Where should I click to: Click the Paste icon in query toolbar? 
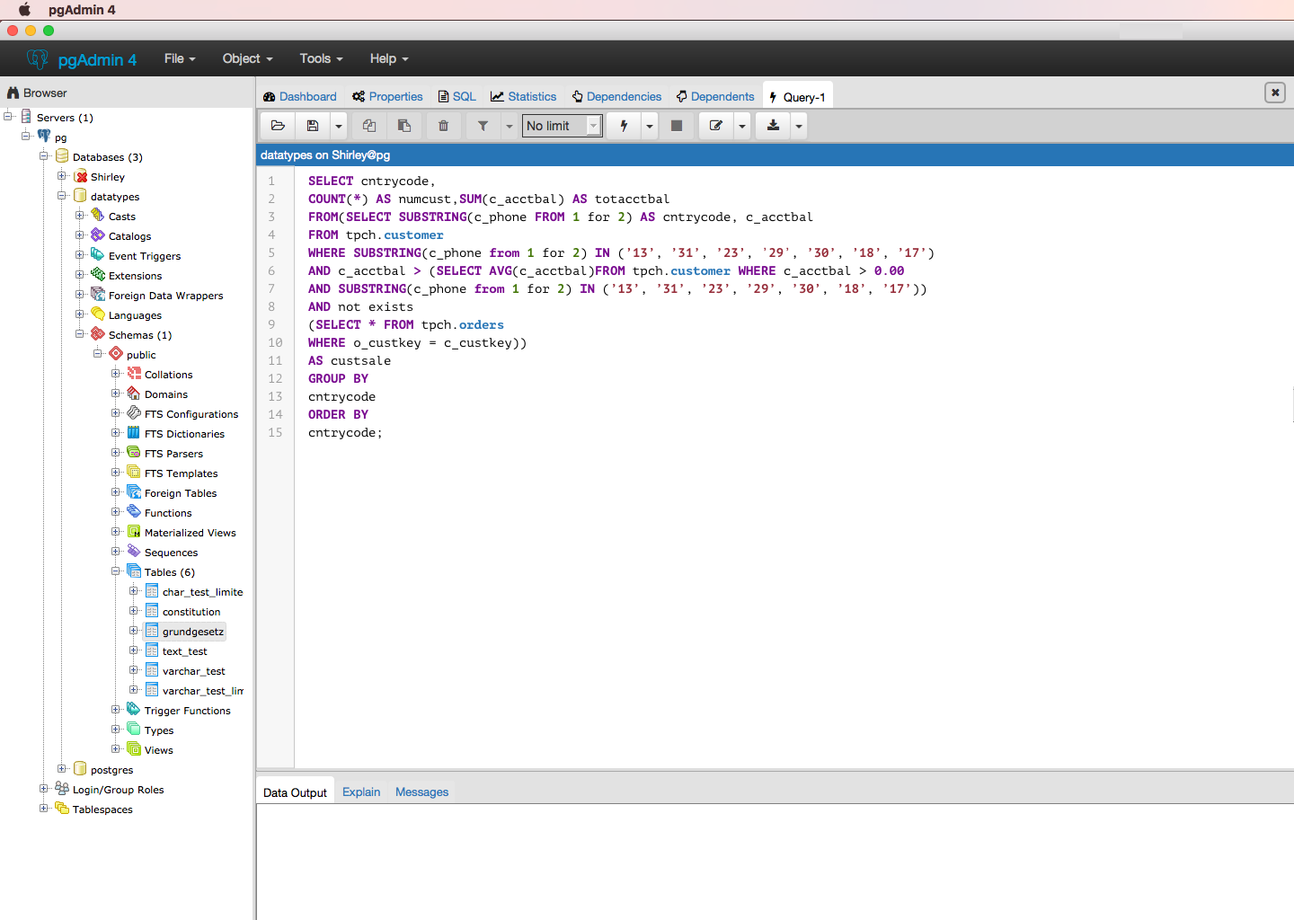(x=404, y=126)
